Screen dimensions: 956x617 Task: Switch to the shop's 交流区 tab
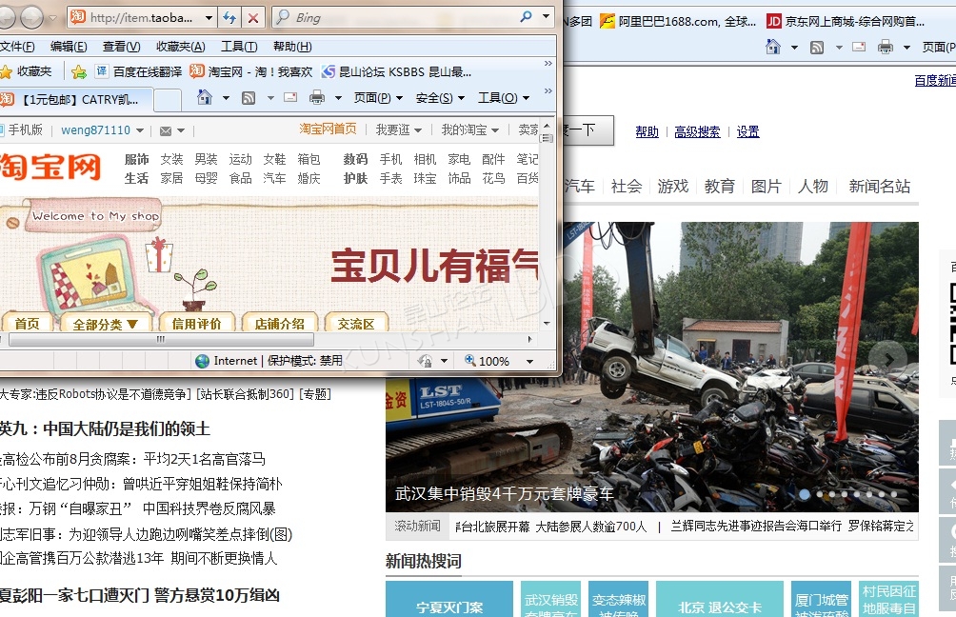tap(357, 323)
